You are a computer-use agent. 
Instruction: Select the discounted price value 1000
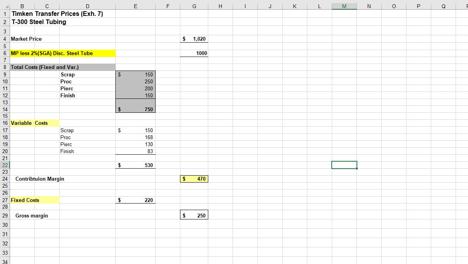[194, 53]
